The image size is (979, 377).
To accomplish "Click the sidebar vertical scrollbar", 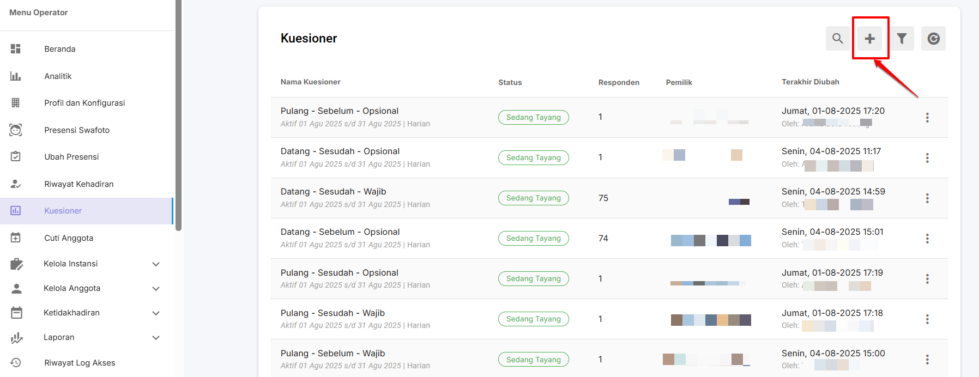I will click(178, 115).
